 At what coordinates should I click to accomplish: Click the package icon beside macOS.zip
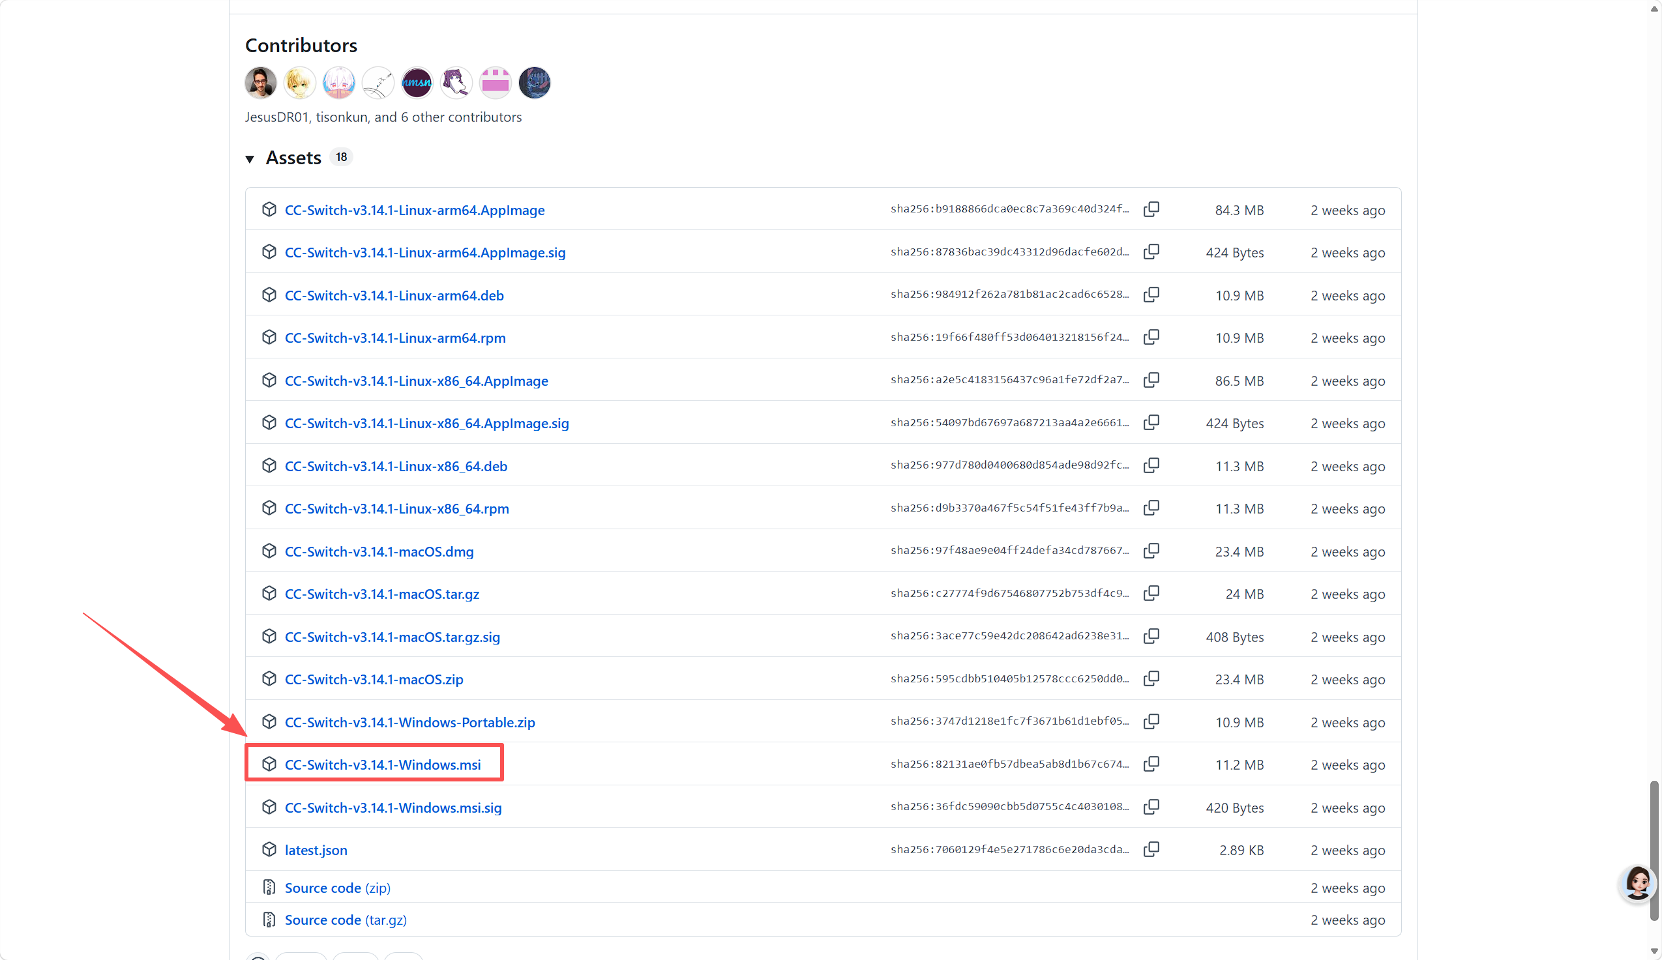coord(269,679)
